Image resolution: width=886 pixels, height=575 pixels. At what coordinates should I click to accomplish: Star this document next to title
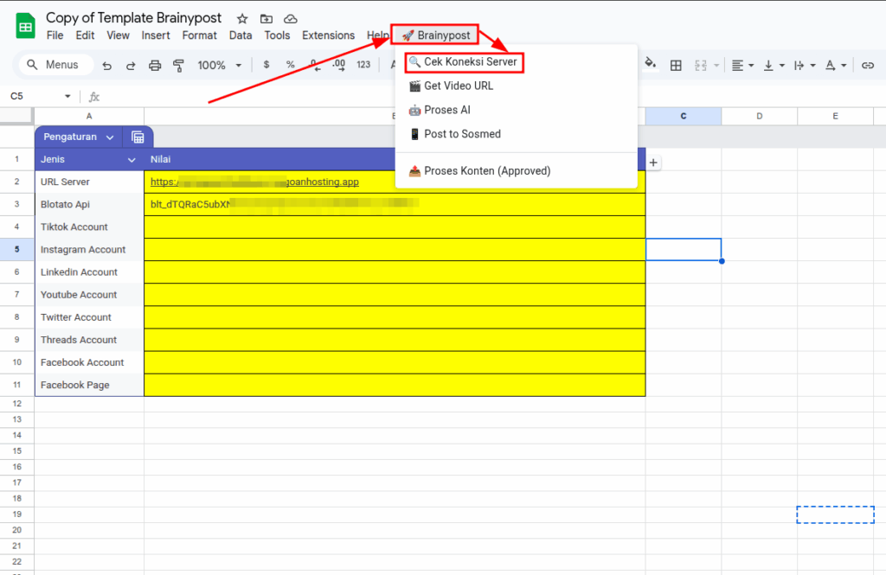point(242,18)
